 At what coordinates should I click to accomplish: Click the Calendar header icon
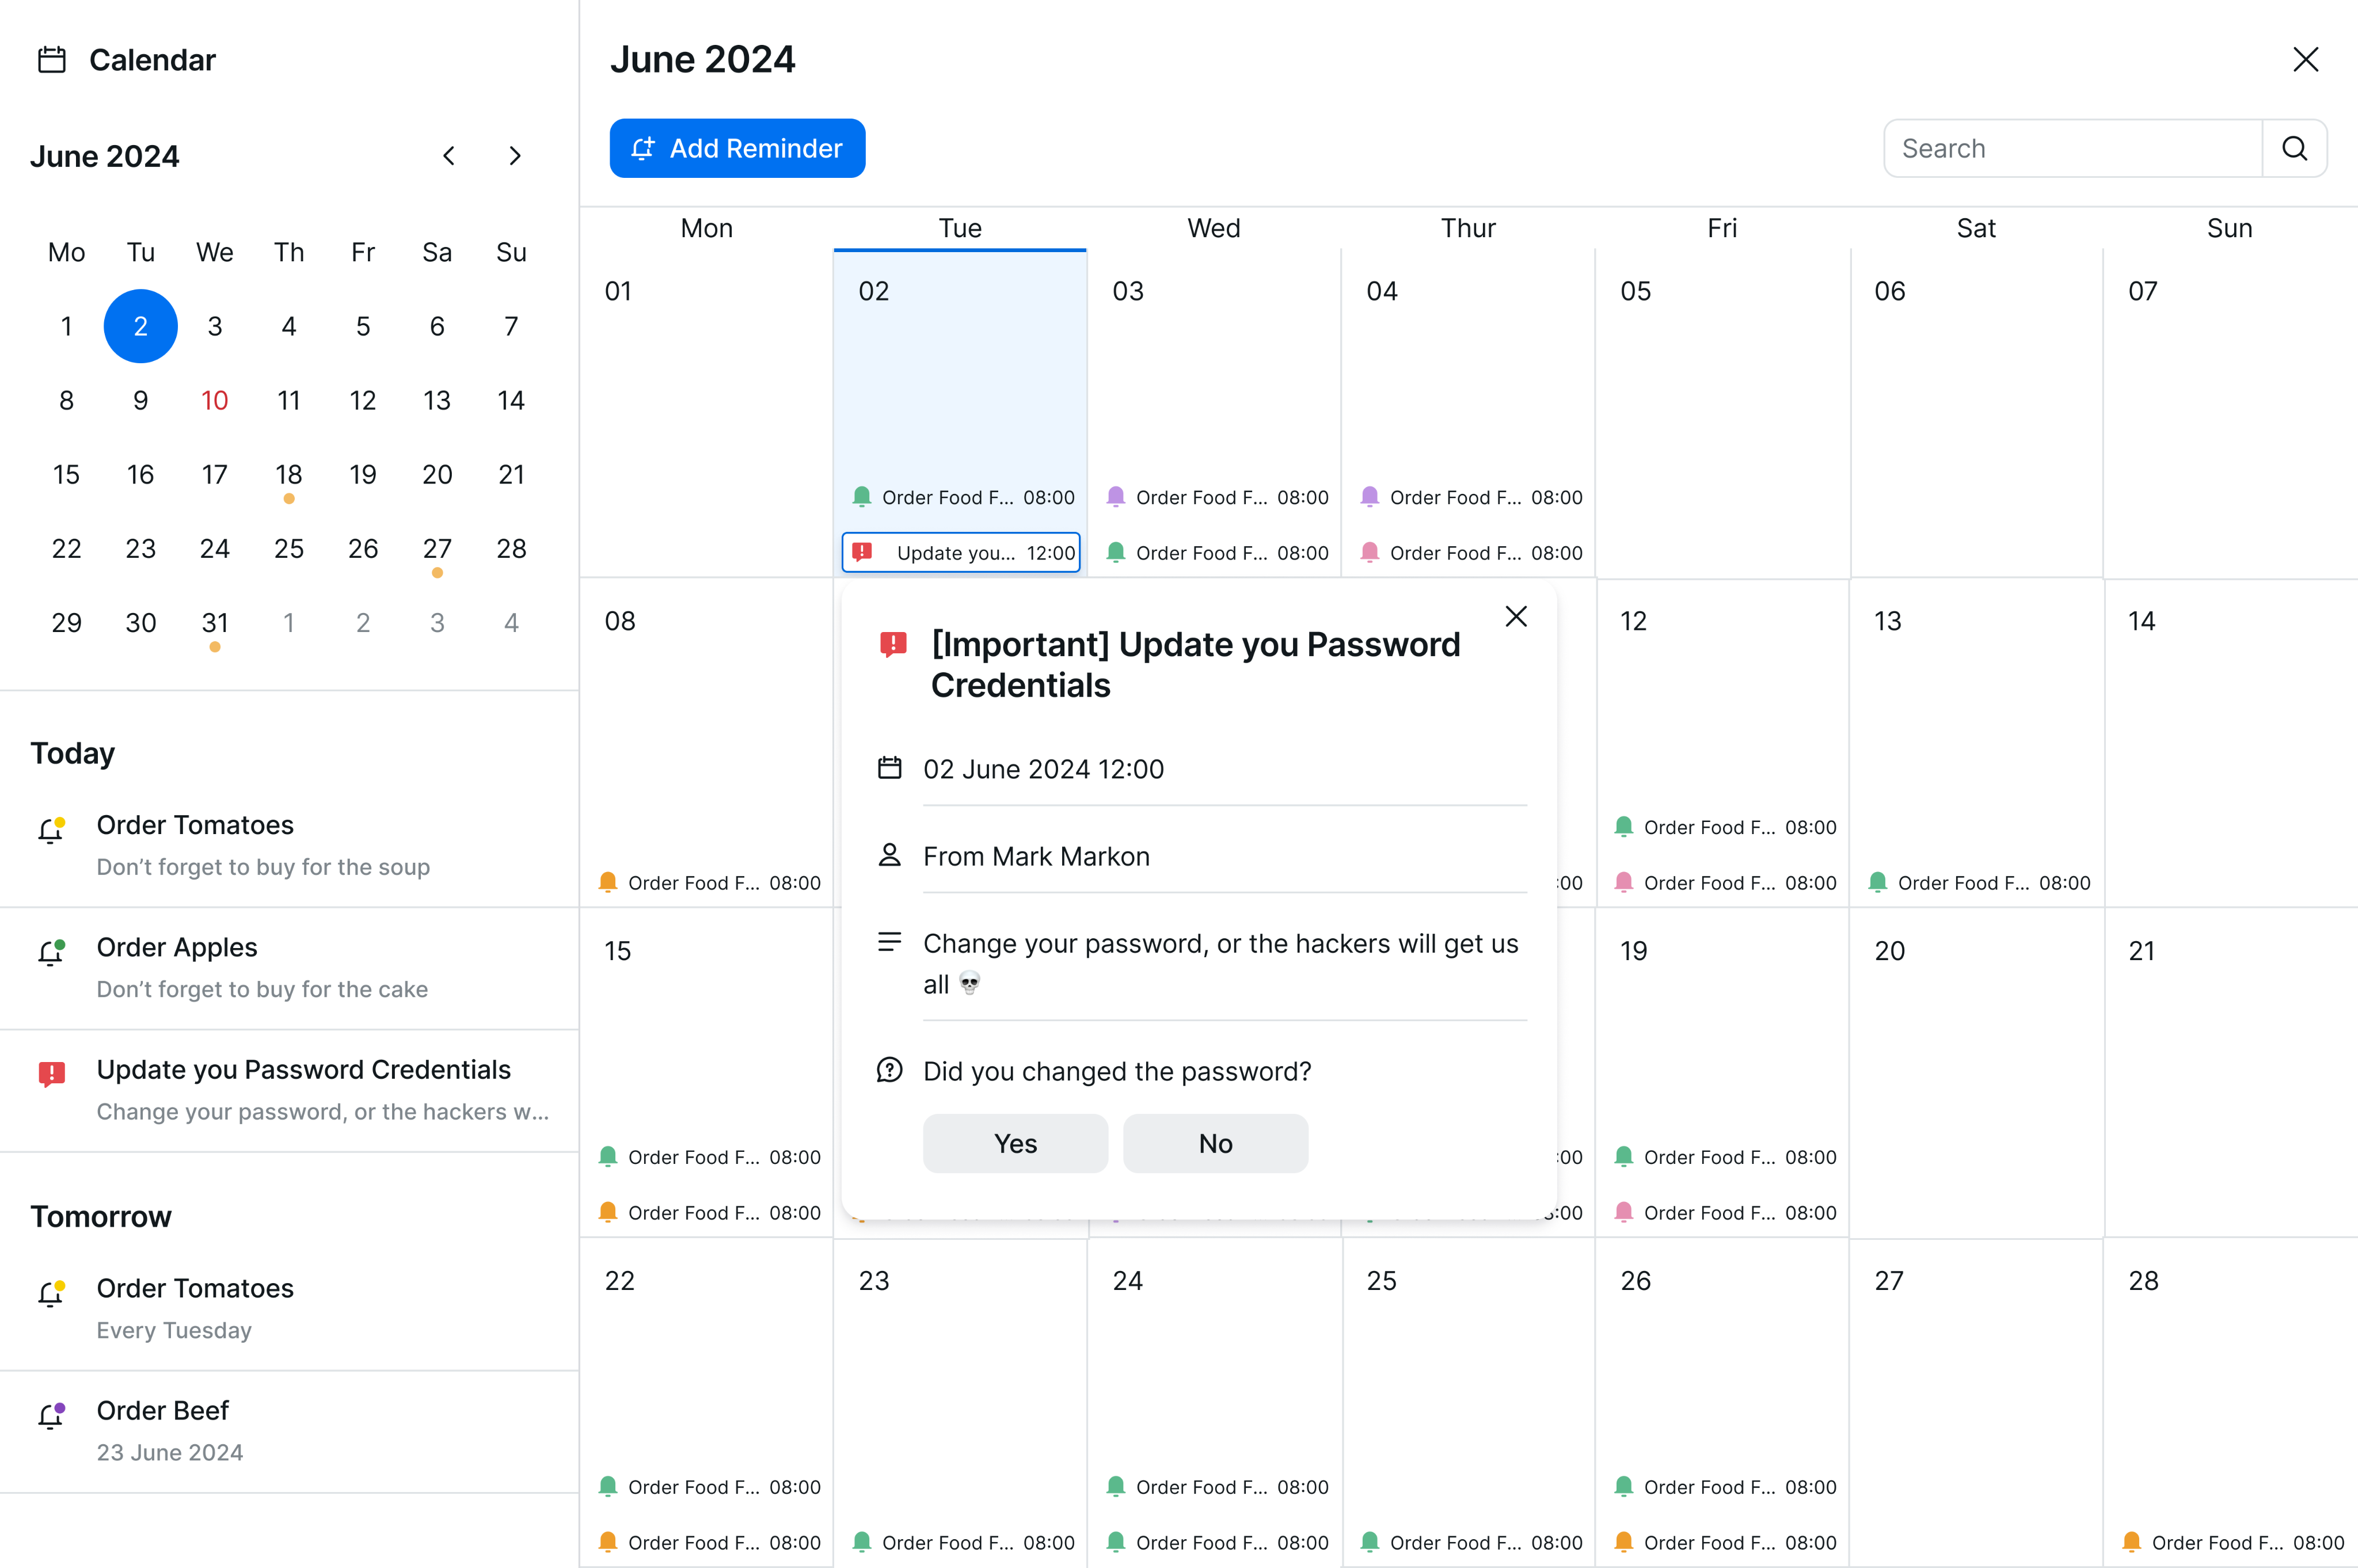pos(52,60)
